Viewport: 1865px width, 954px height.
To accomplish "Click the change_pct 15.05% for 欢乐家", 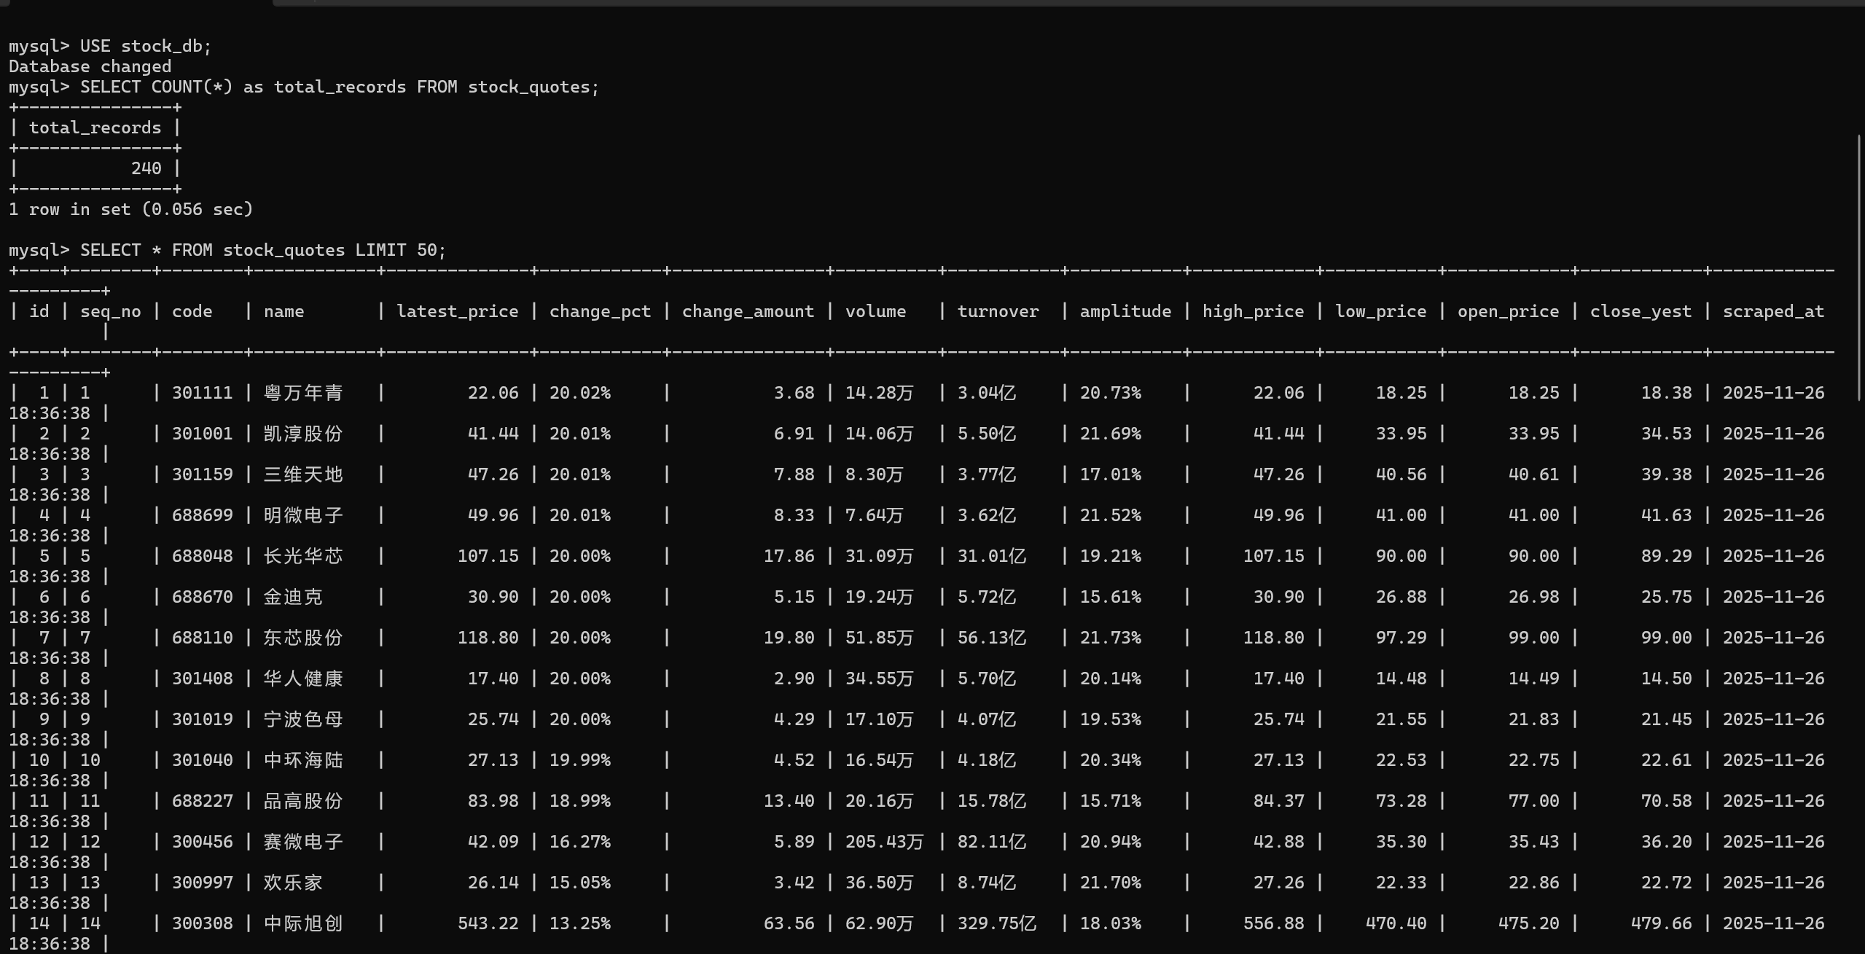I will point(579,883).
